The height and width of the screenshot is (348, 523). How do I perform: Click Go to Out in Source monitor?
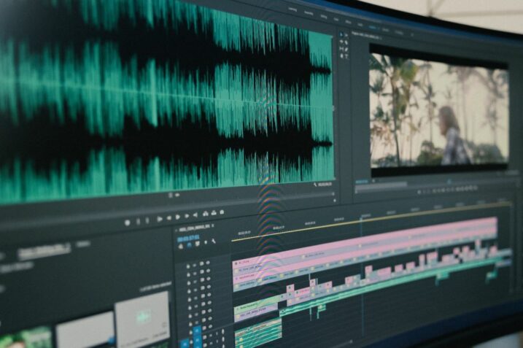[x=195, y=215]
